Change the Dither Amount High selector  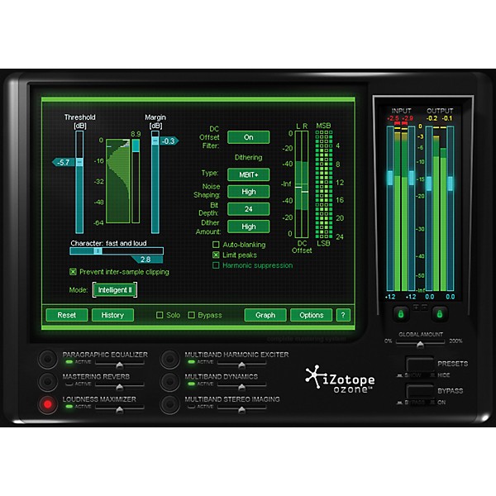pos(249,227)
